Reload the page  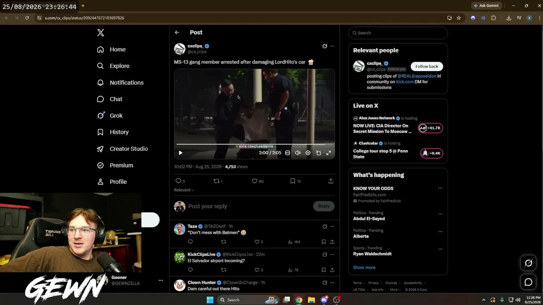pyautogui.click(x=27, y=18)
